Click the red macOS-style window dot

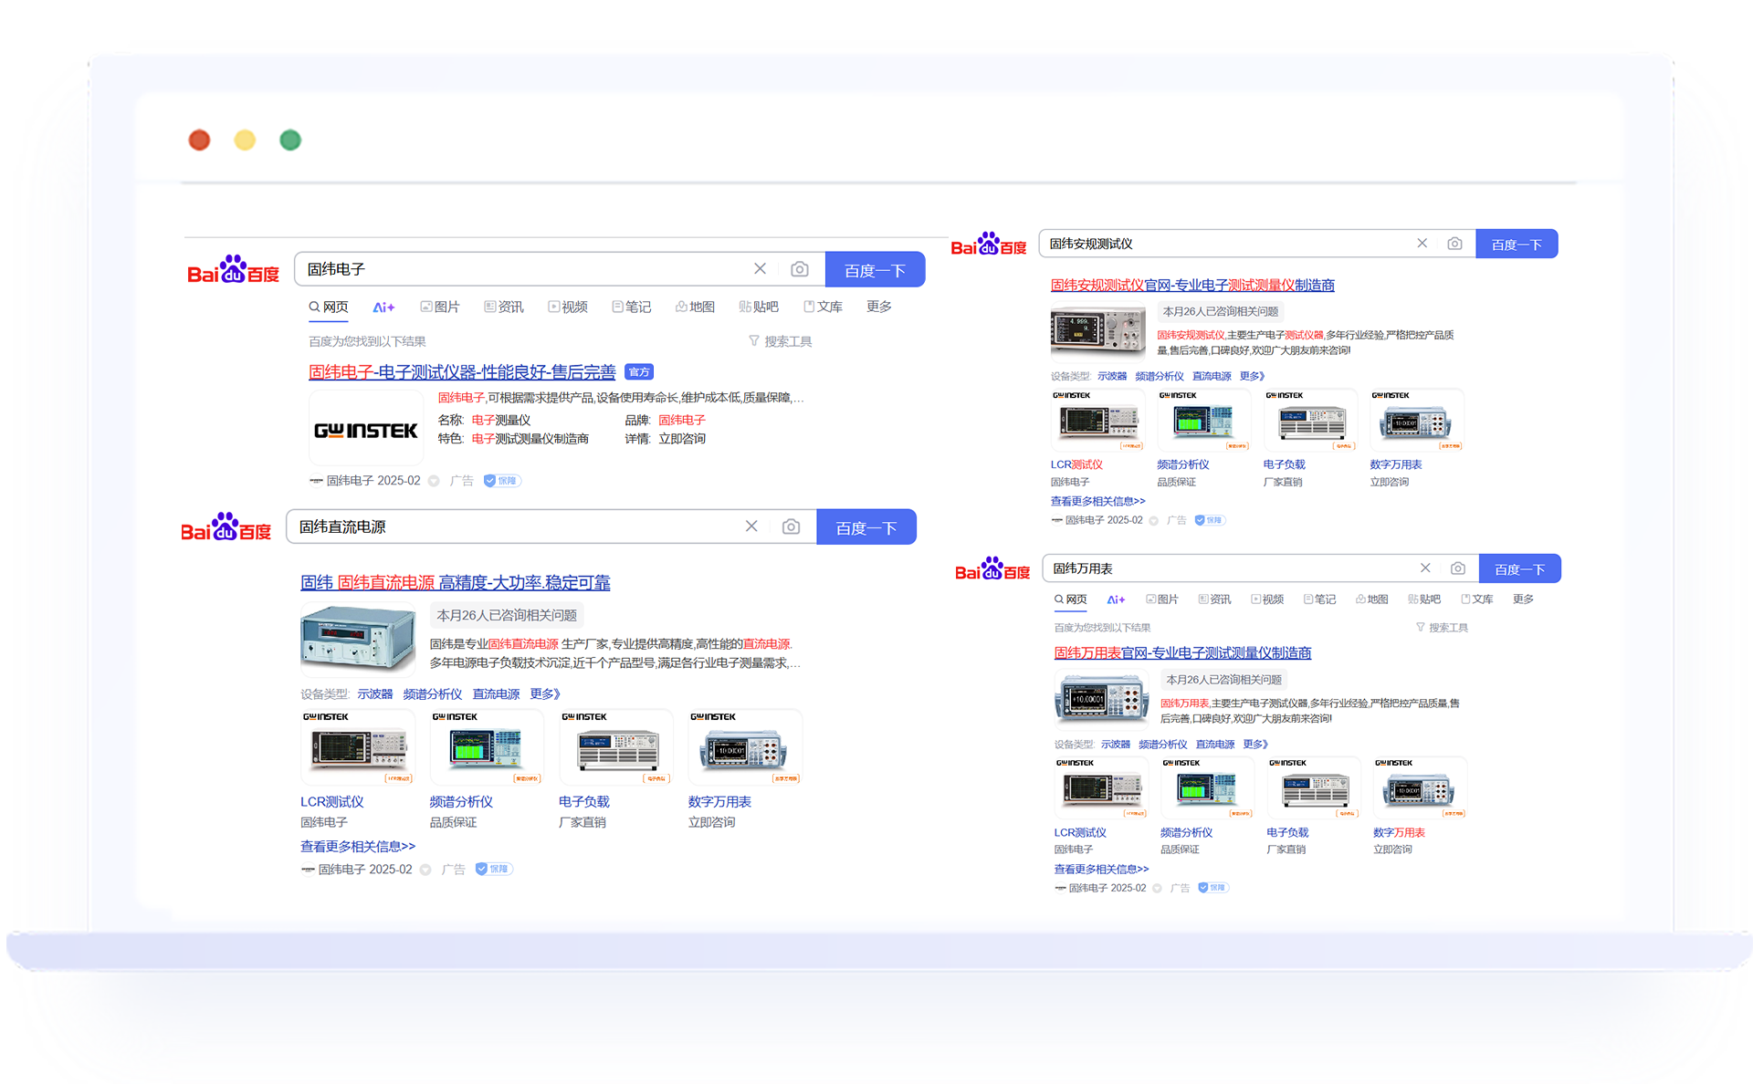point(199,140)
